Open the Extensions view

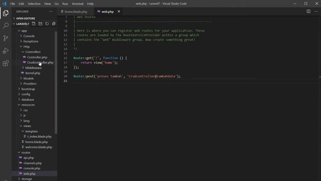(x=6, y=63)
